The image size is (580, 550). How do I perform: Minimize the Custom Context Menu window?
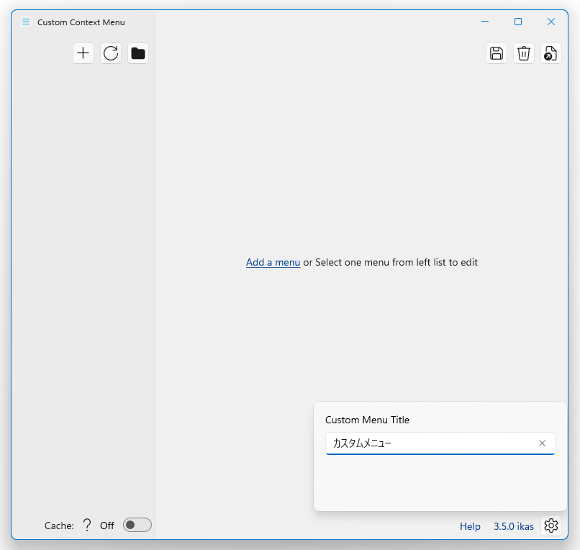point(485,22)
